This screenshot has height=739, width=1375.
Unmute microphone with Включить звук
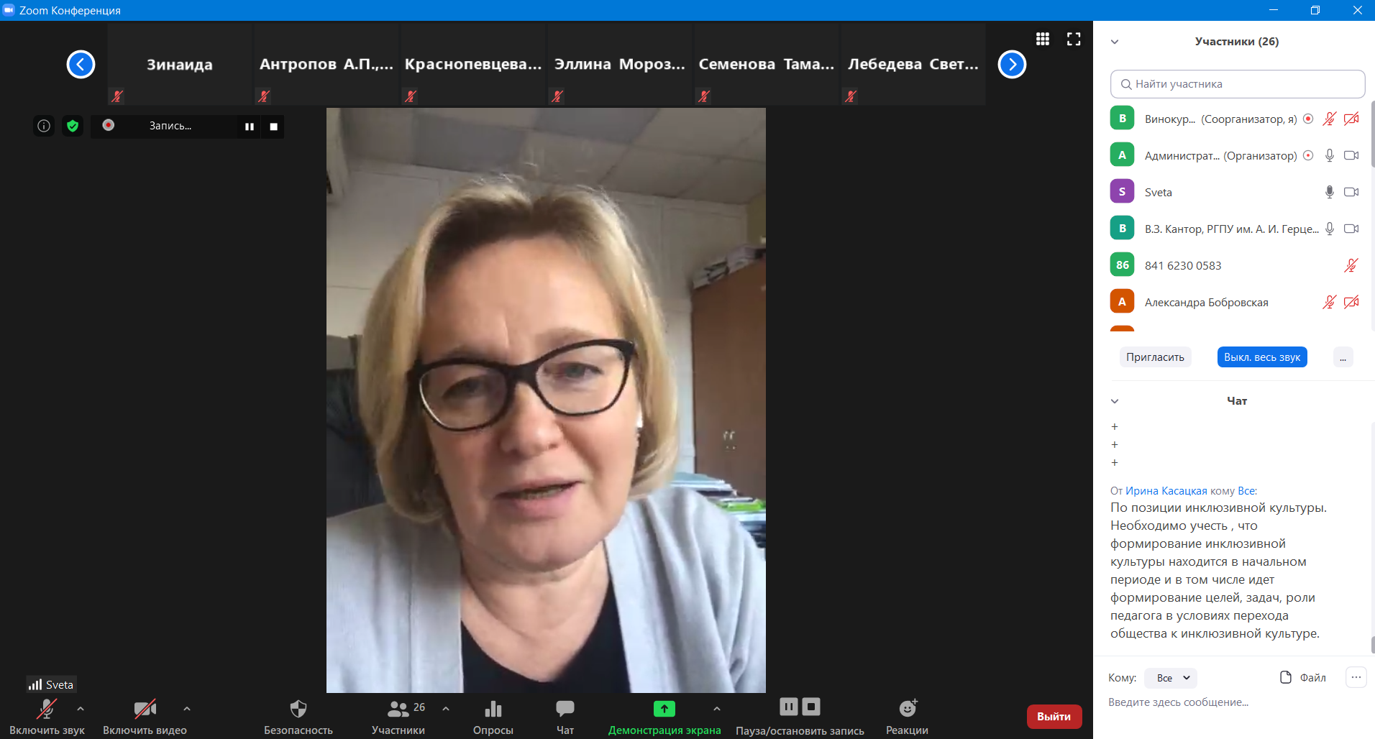tap(47, 710)
